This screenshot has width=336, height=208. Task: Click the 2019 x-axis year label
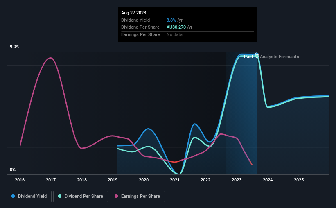[113, 180]
